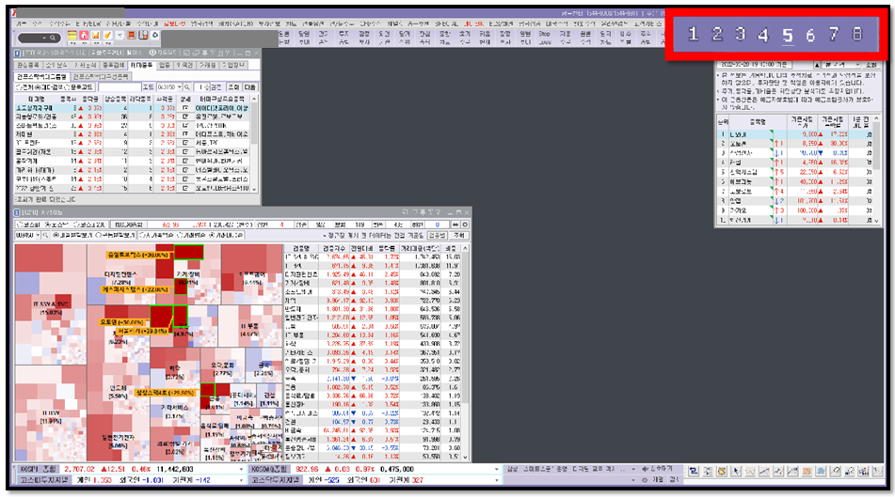895x497 pixels.
Task: Click the pink home toolbar icon
Action: (x=84, y=36)
